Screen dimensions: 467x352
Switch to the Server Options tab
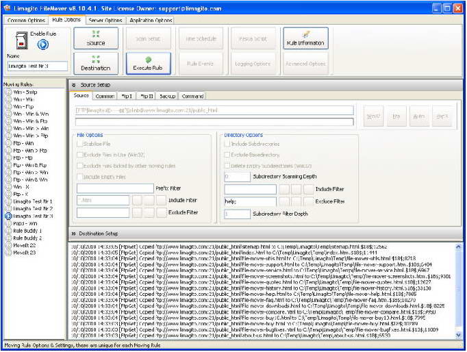[105, 21]
